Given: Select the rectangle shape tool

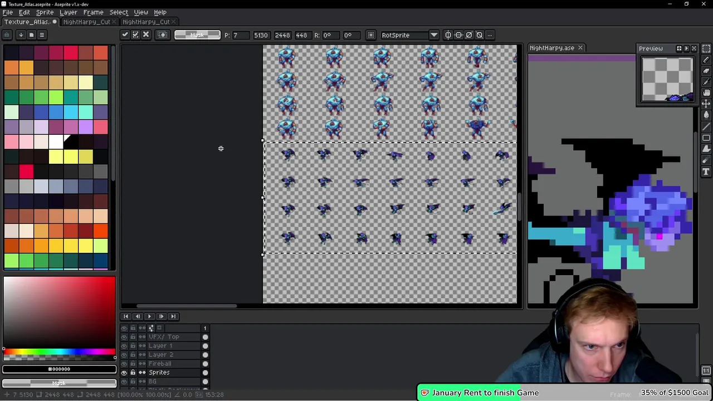Looking at the screenshot, I should tap(706, 138).
